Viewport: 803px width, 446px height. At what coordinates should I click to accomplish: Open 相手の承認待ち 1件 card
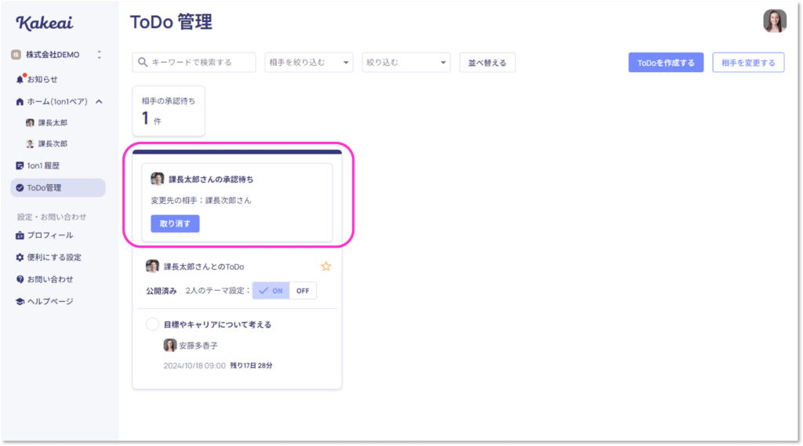(x=169, y=111)
